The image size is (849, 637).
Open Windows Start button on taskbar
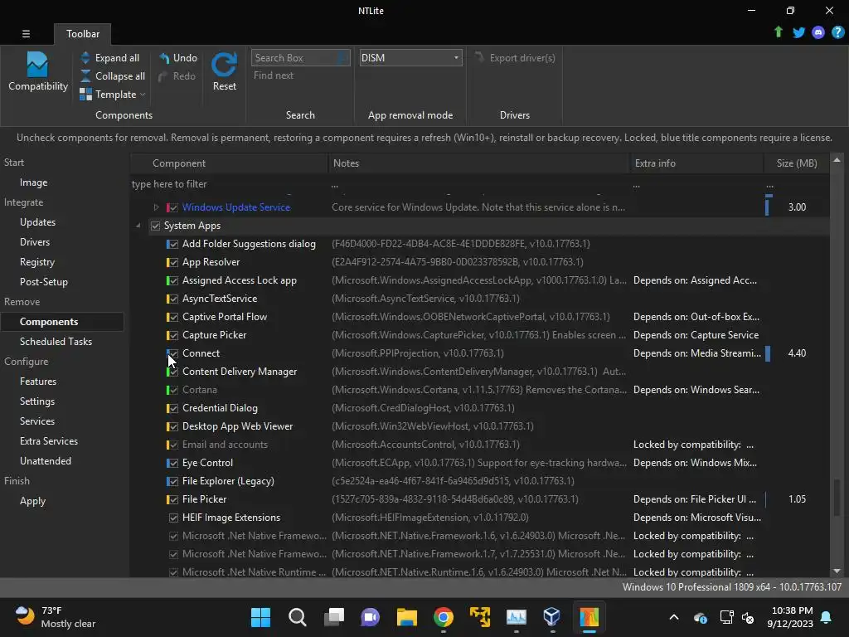260,617
